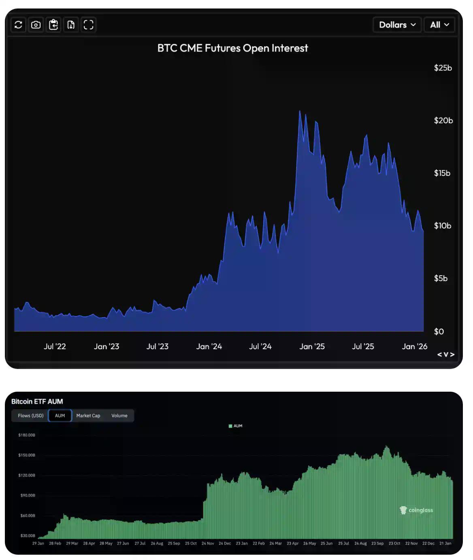
Task: Expand the All time range dropdown
Action: click(x=439, y=25)
